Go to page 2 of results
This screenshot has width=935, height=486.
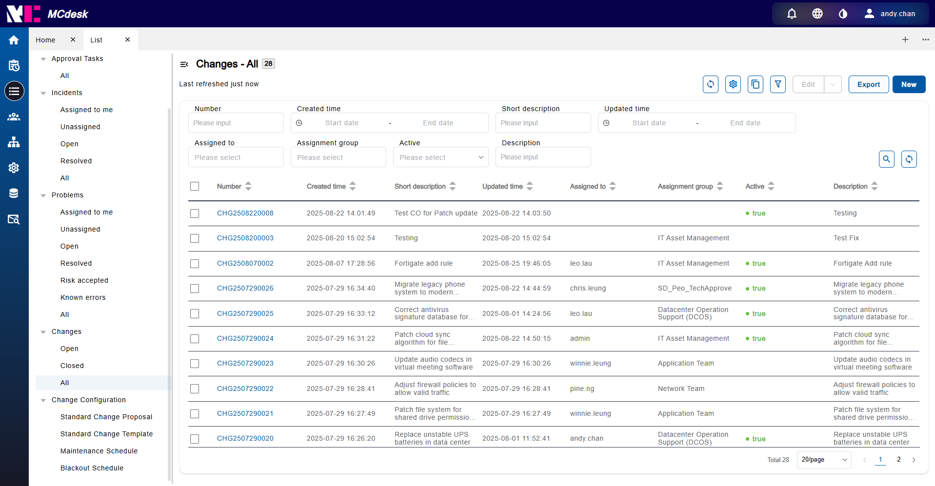(899, 459)
